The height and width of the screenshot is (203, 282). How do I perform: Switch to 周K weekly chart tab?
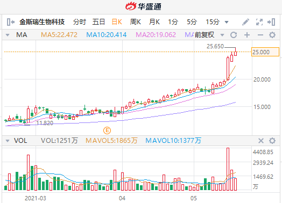[136, 22]
